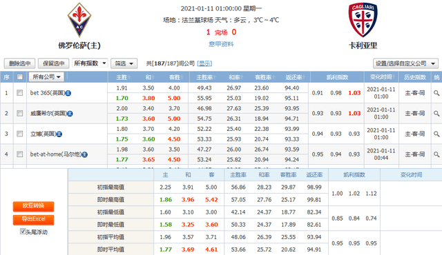Screen dimensions: 442x255
Task: Open the 意甲资料 link
Action: click(x=221, y=44)
